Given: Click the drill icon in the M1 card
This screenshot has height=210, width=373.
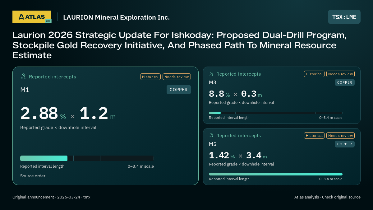Looking at the screenshot, I should tap(23, 76).
